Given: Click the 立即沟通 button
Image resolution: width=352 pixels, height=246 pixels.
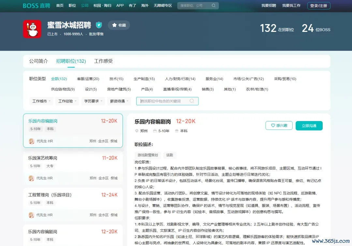Looking at the screenshot, I should (309, 126).
